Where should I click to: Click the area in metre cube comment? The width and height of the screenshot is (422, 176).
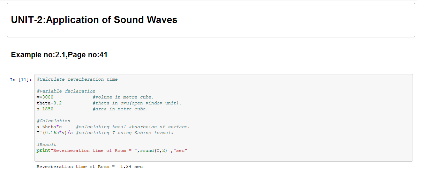point(120,109)
